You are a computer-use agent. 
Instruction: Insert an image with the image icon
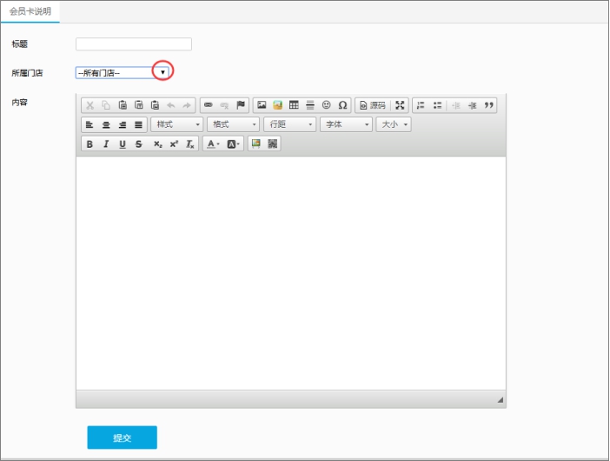[262, 105]
